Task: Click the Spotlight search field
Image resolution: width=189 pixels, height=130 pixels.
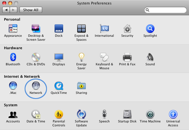Action: point(165,10)
